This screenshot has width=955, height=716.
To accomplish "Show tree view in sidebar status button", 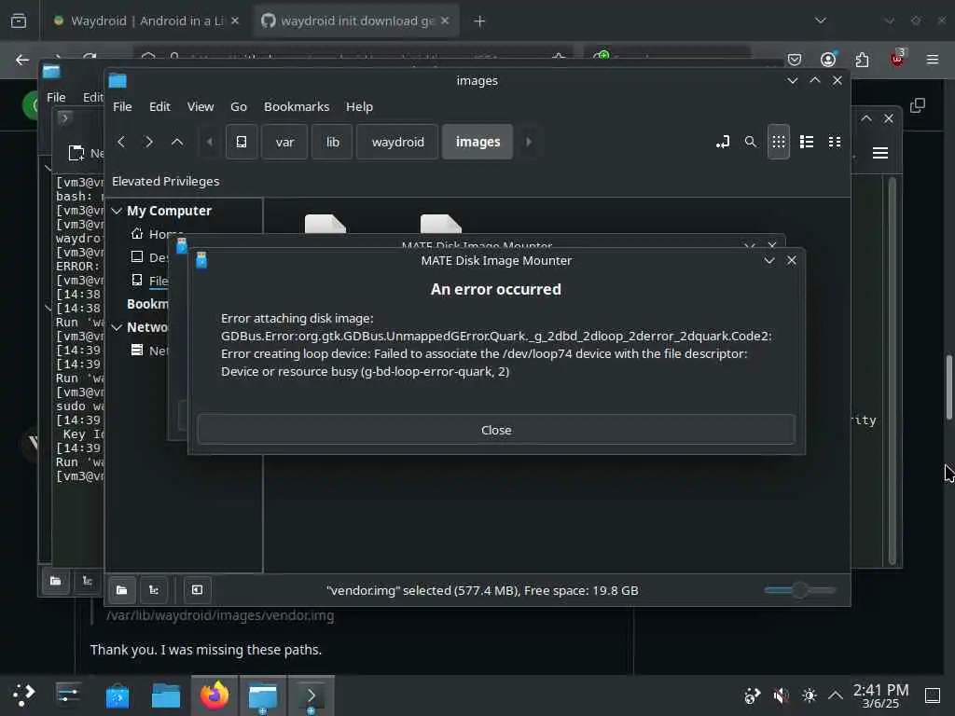I will tap(154, 590).
